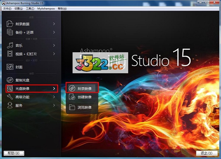
Task: Click the 退出(X) exit button
Action: tap(207, 153)
